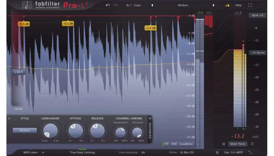Click the output lock meter icon
Screen dimensions: 274x156
(227, 5)
